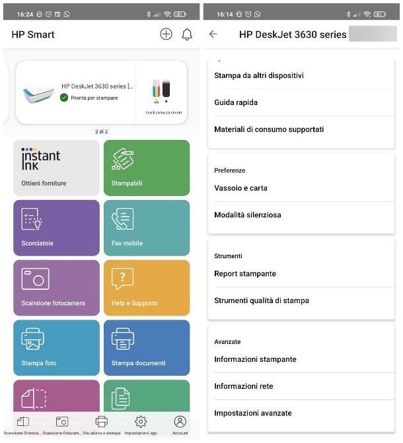Tap the plus icon to add a printer
Viewport: 403px width, 443px height.
[x=166, y=34]
